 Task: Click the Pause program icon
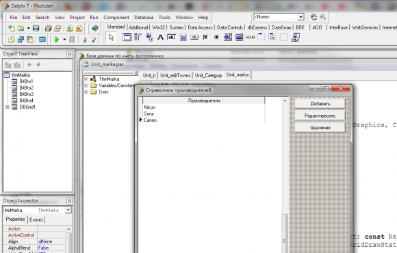(x=72, y=40)
